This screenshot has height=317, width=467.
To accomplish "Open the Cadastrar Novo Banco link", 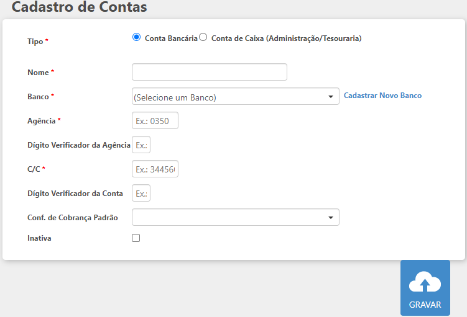I will coord(382,96).
